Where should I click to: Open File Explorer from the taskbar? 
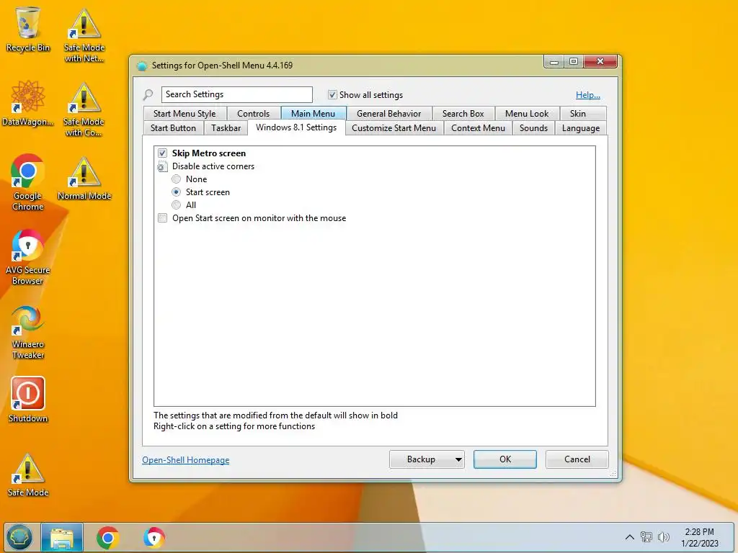[x=62, y=537]
